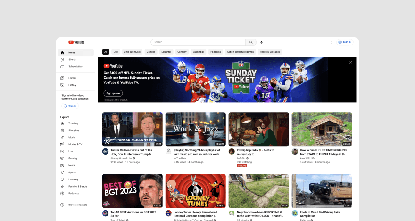Select the Chill-out music chip
Image resolution: width=415 pixels, height=221 pixels.
pos(133,52)
